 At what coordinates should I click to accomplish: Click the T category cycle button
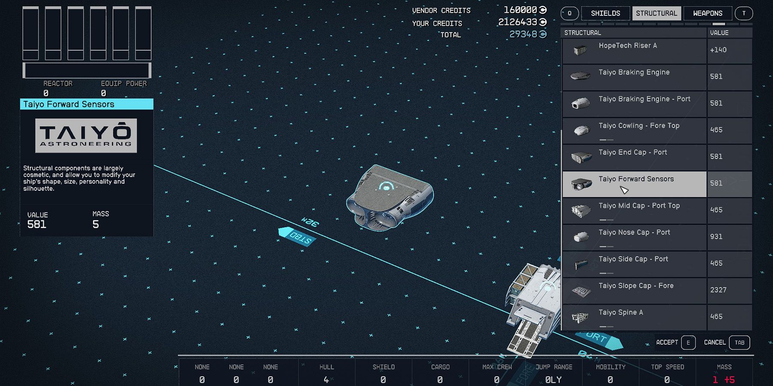pyautogui.click(x=744, y=13)
